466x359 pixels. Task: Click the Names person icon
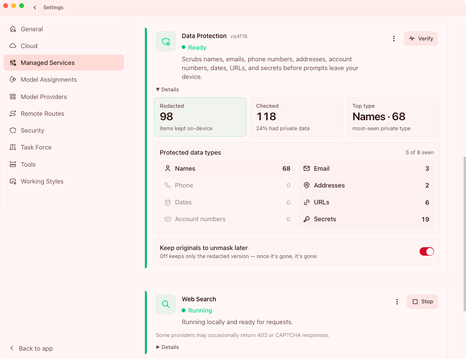[168, 168]
